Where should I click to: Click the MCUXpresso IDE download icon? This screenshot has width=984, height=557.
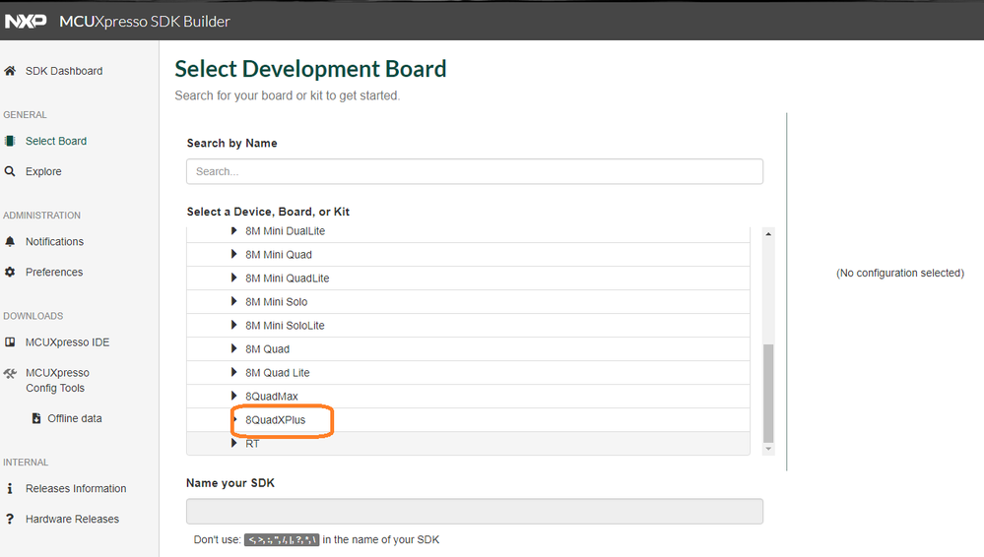click(10, 342)
